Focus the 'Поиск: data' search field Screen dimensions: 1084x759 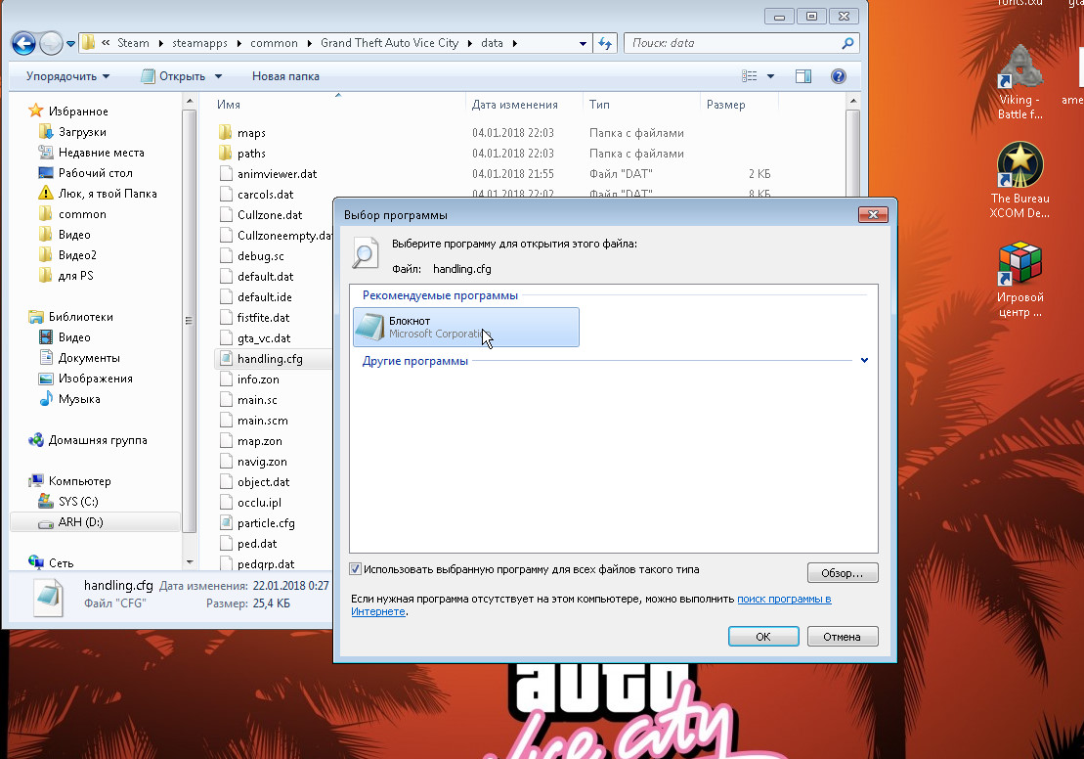(741, 43)
